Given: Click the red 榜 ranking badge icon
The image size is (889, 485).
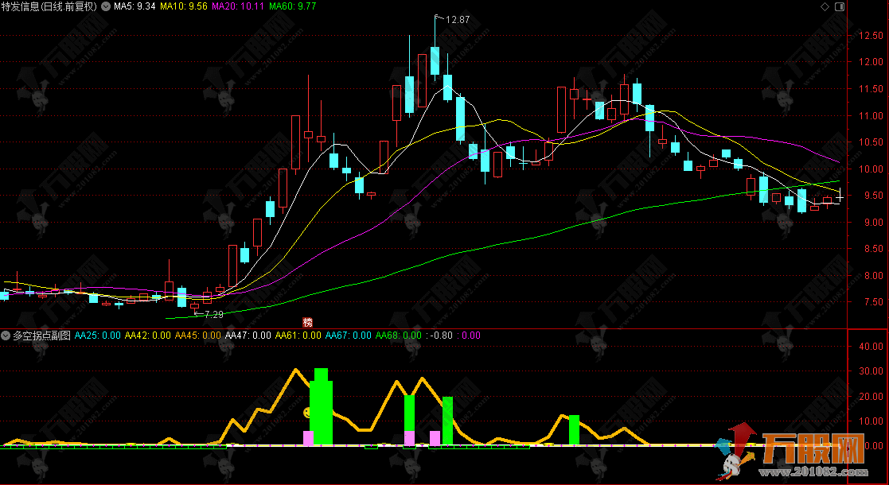Looking at the screenshot, I should coord(308,322).
